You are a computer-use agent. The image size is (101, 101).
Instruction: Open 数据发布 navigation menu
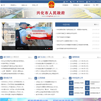tap(87, 5)
